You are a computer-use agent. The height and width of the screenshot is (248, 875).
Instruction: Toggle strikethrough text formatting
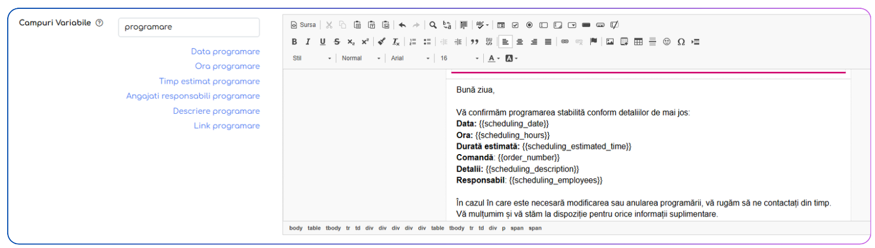336,41
